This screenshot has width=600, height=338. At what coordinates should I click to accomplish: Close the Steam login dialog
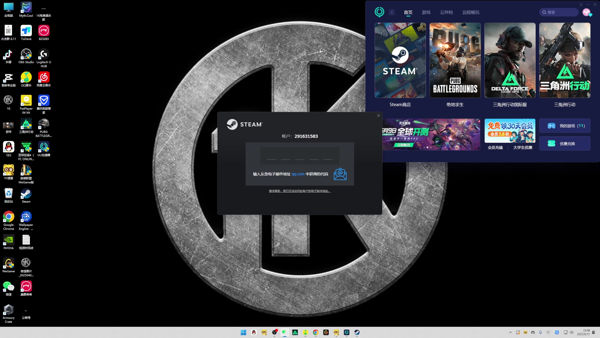click(x=378, y=115)
